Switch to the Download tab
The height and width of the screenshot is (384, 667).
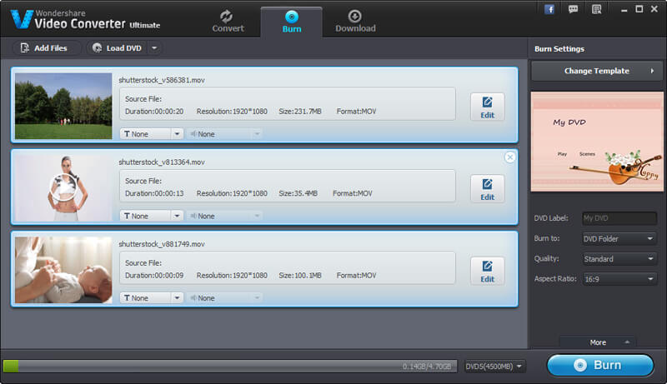(355, 21)
